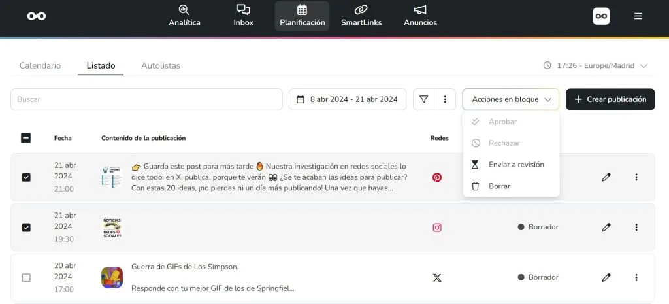Edit the 21 abr 21:00 post with pencil icon

(606, 177)
